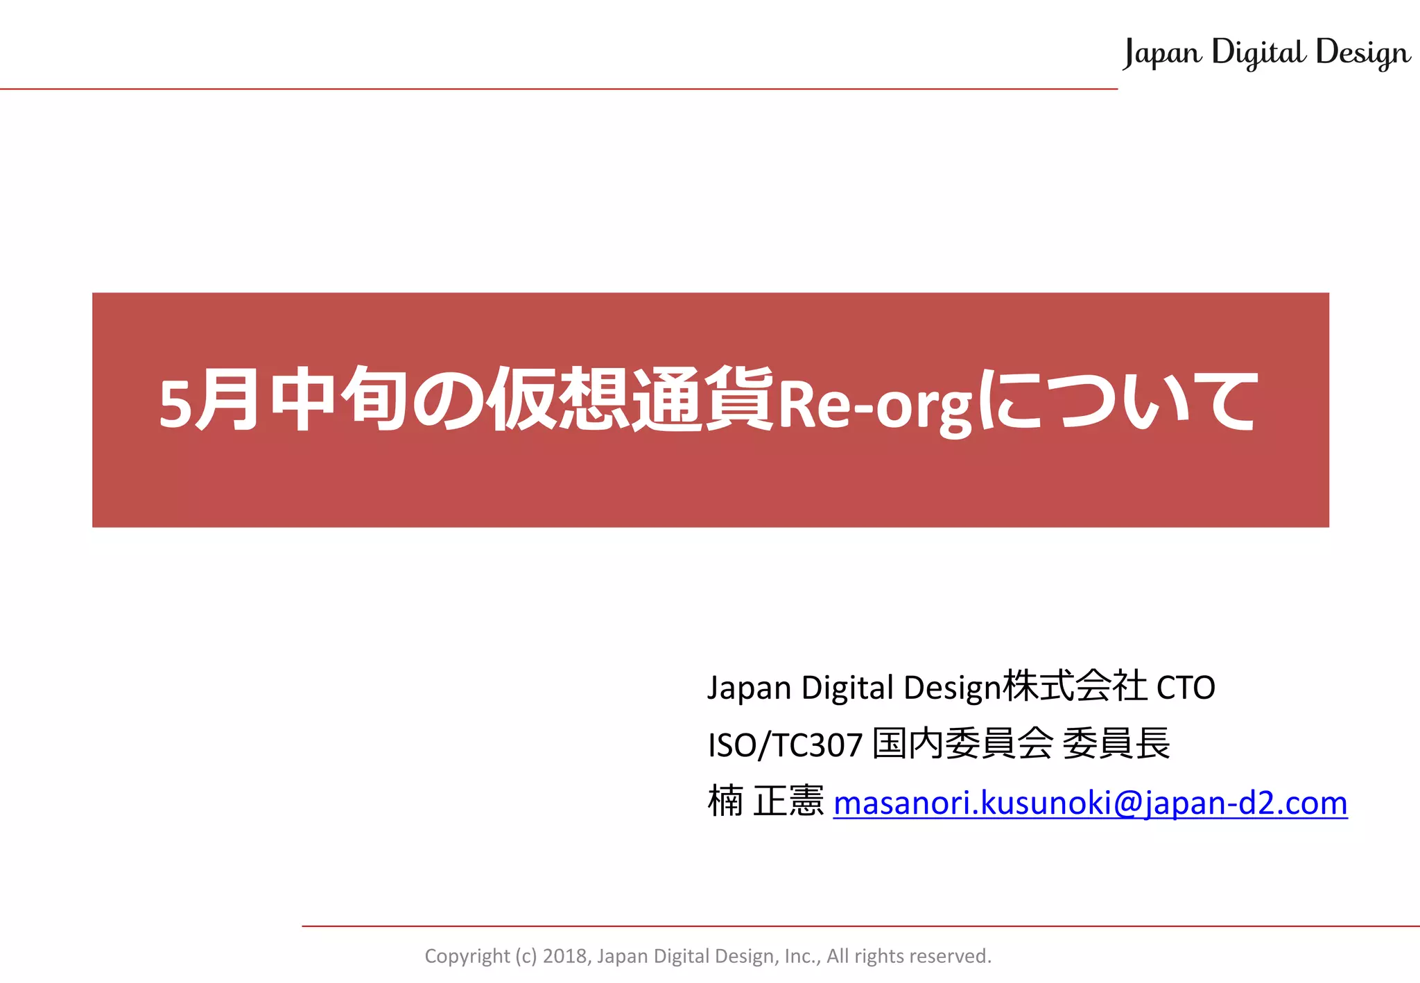Click the CTO text after 株式会社
Viewport: 1420px width, 983px height.
(1186, 688)
